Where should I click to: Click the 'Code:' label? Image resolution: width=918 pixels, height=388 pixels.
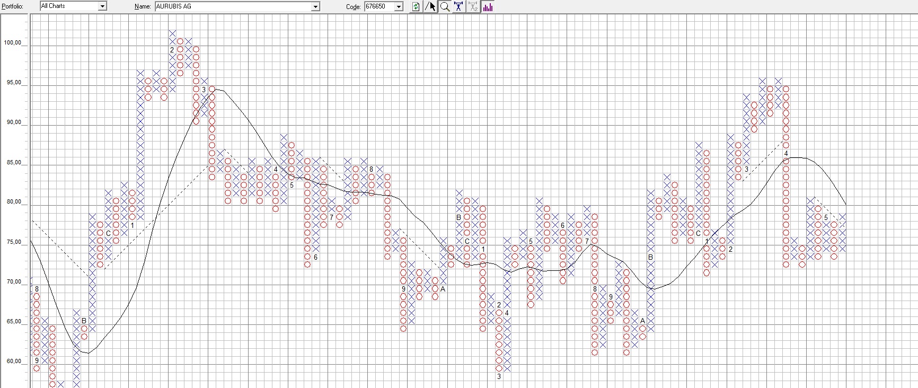pos(354,6)
